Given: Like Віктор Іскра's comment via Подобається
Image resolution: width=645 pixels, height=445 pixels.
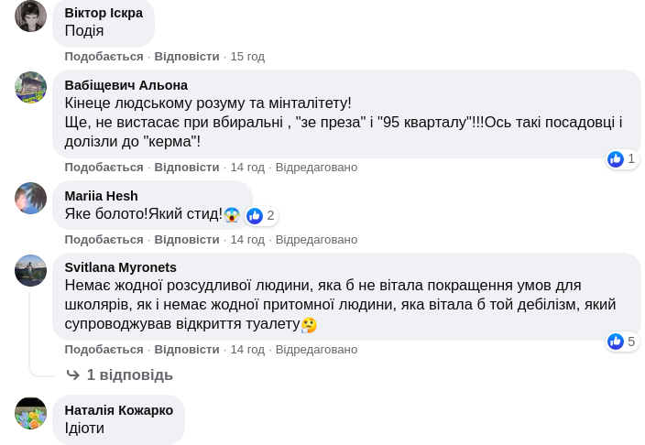Looking at the screenshot, I should click(104, 56).
